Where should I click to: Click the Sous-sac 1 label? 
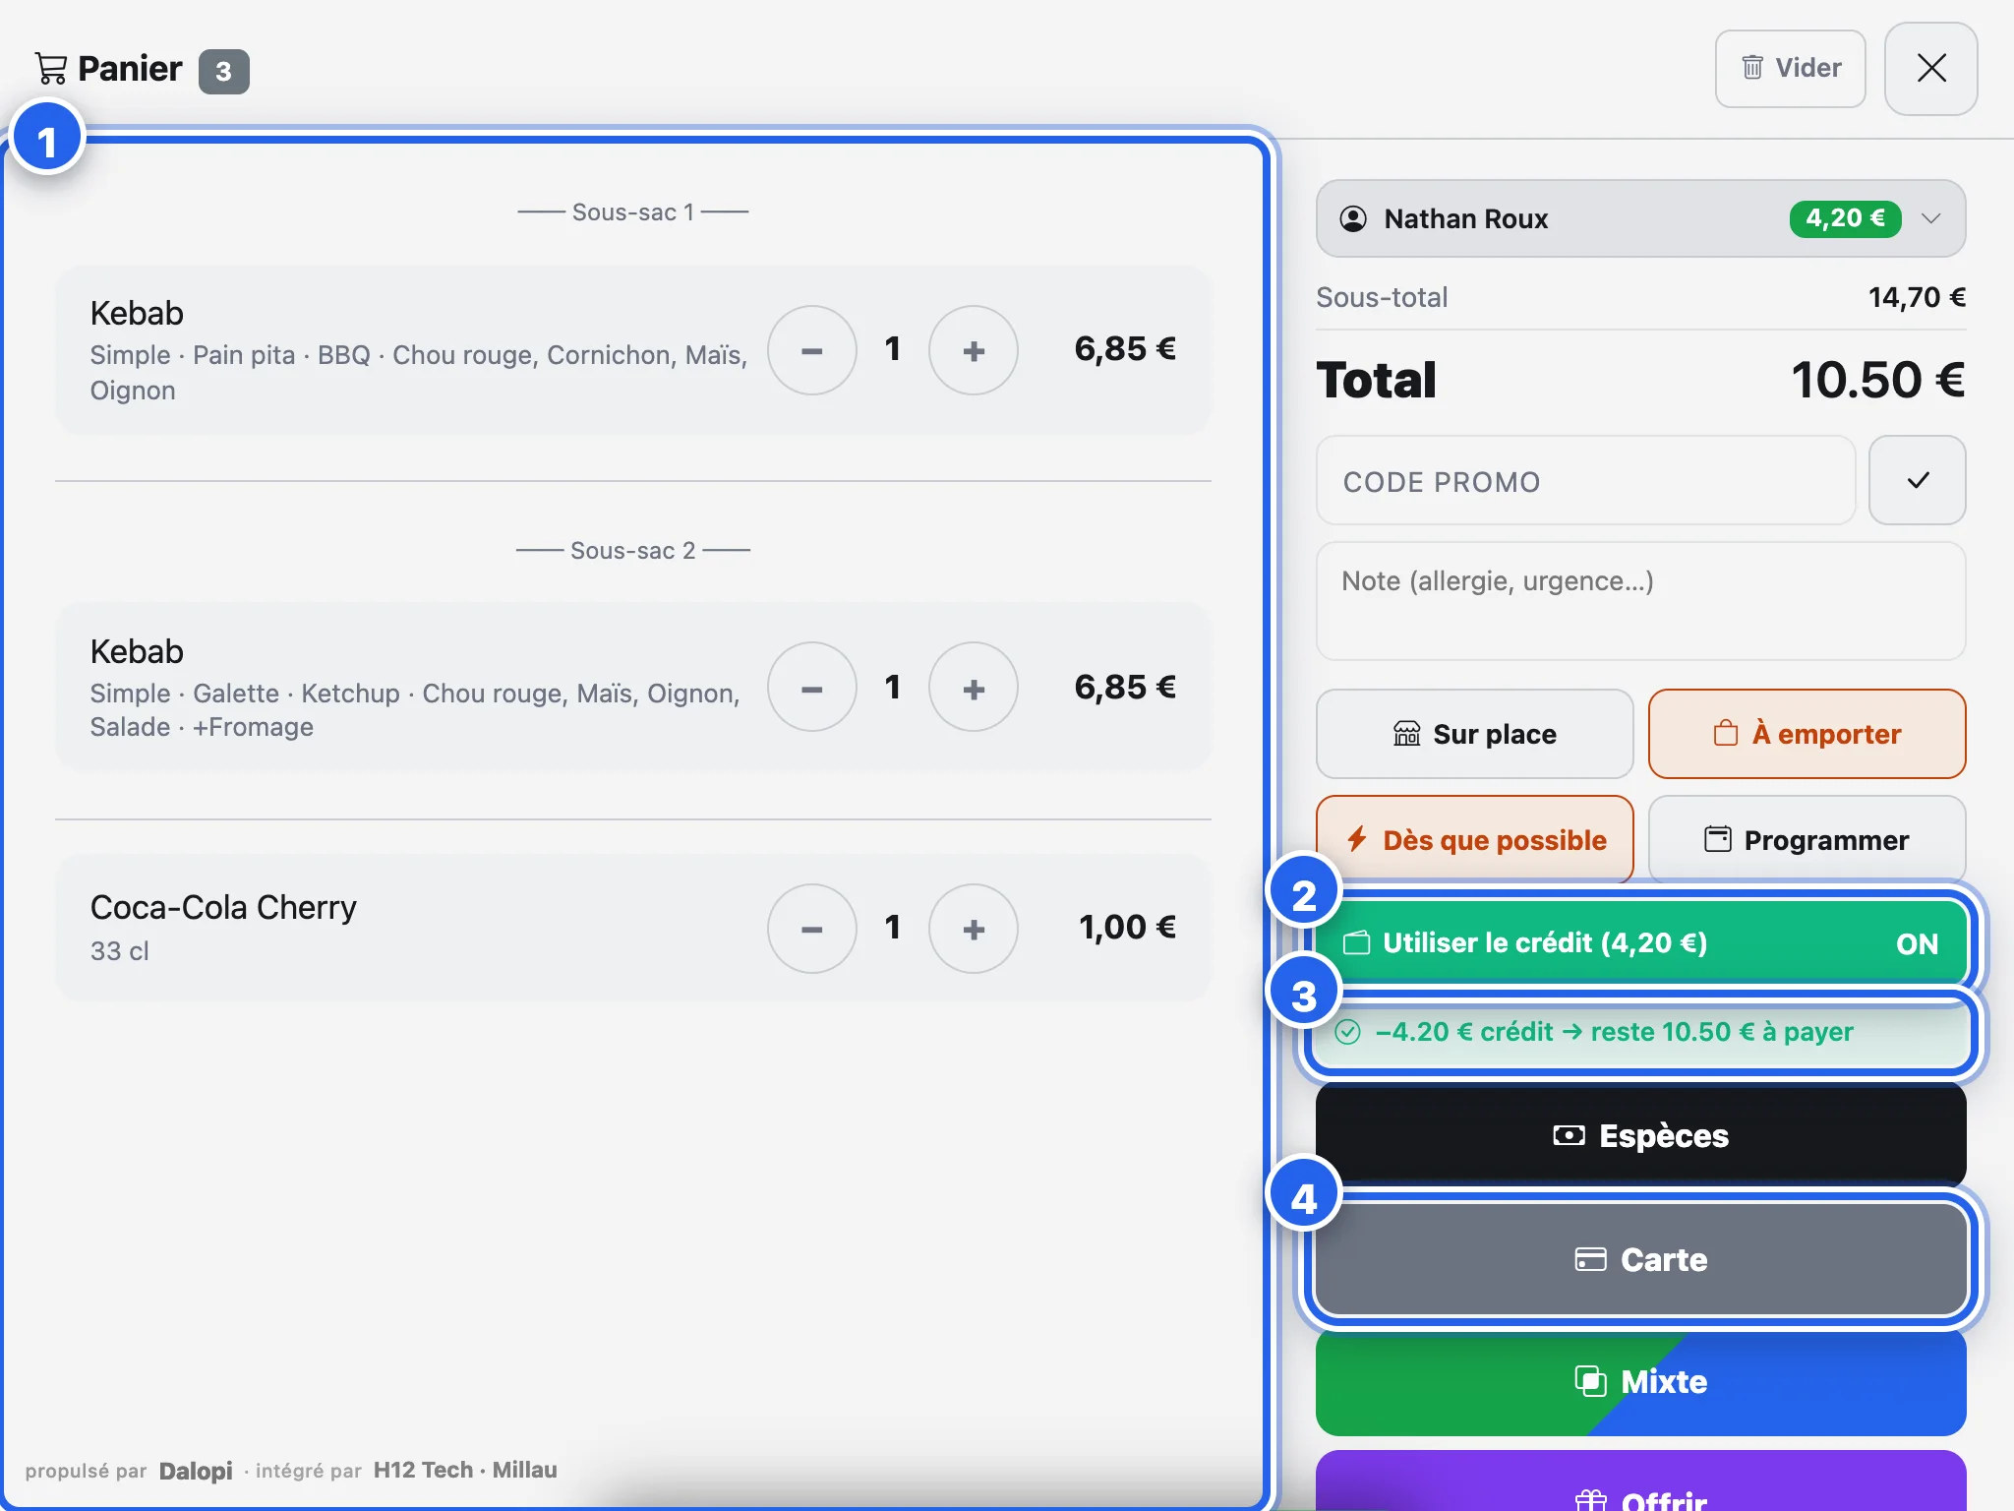tap(633, 212)
